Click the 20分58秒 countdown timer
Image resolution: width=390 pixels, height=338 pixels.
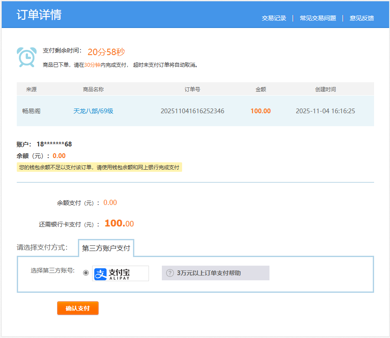pyautogui.click(x=106, y=52)
